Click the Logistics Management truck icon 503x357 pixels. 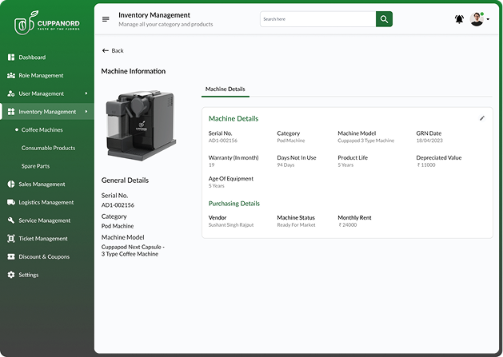pyautogui.click(x=11, y=202)
